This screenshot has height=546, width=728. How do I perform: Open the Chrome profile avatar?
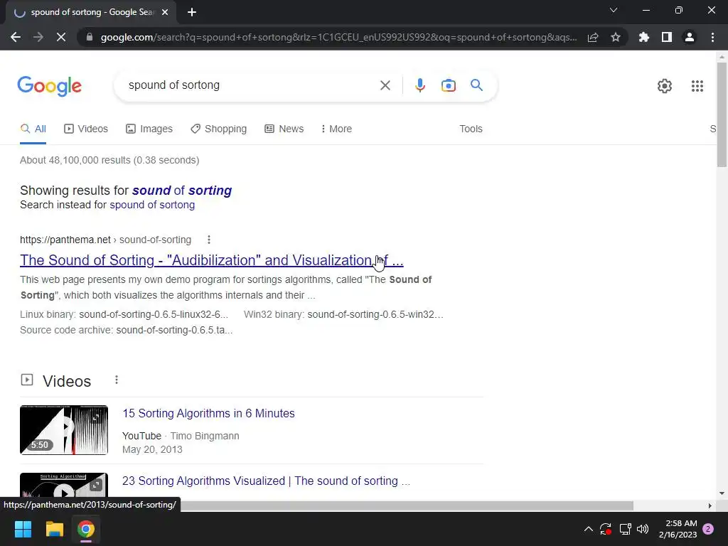[690, 37]
